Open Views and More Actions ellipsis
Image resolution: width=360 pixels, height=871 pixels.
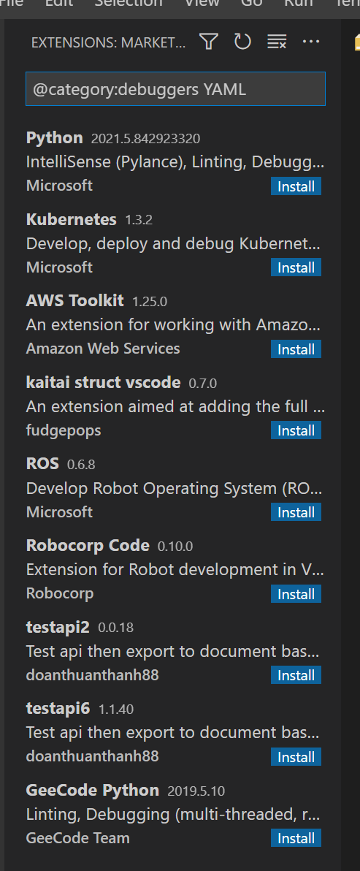(x=310, y=42)
